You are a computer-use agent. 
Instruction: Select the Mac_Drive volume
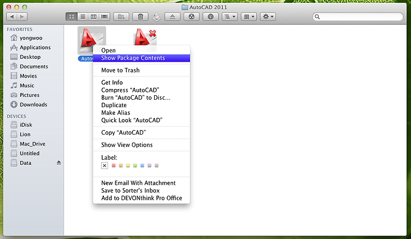(x=34, y=144)
